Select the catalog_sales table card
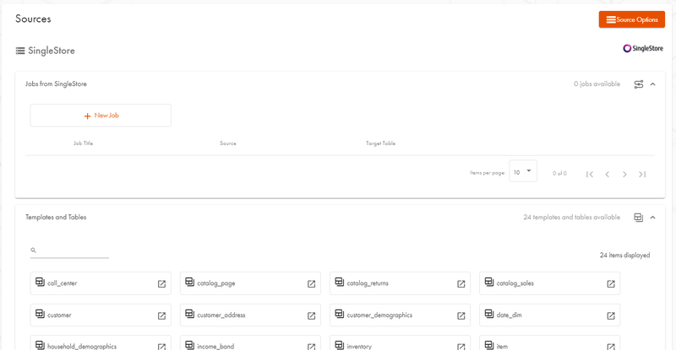Image resolution: width=676 pixels, height=350 pixels. pyautogui.click(x=550, y=283)
